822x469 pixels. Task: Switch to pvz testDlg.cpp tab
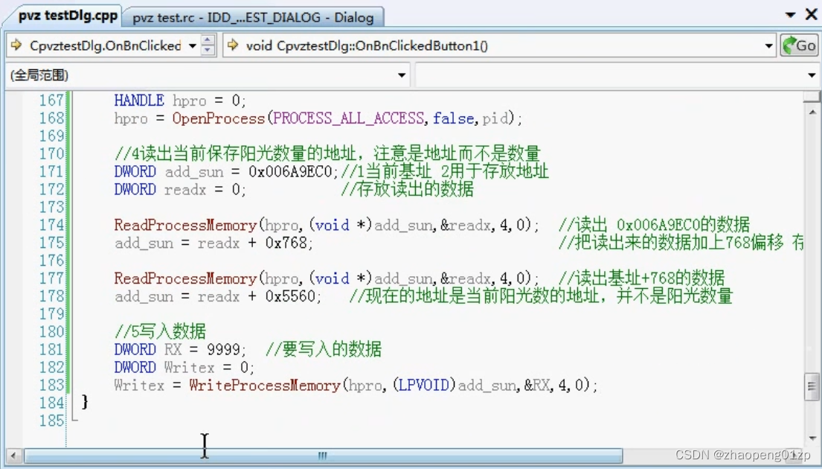click(67, 16)
